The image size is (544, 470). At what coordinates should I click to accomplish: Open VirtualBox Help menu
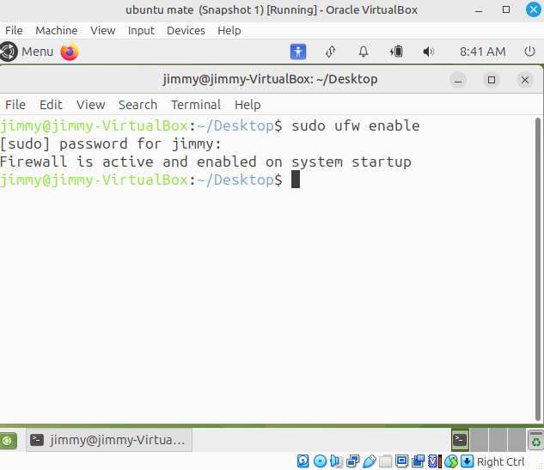coord(229,31)
